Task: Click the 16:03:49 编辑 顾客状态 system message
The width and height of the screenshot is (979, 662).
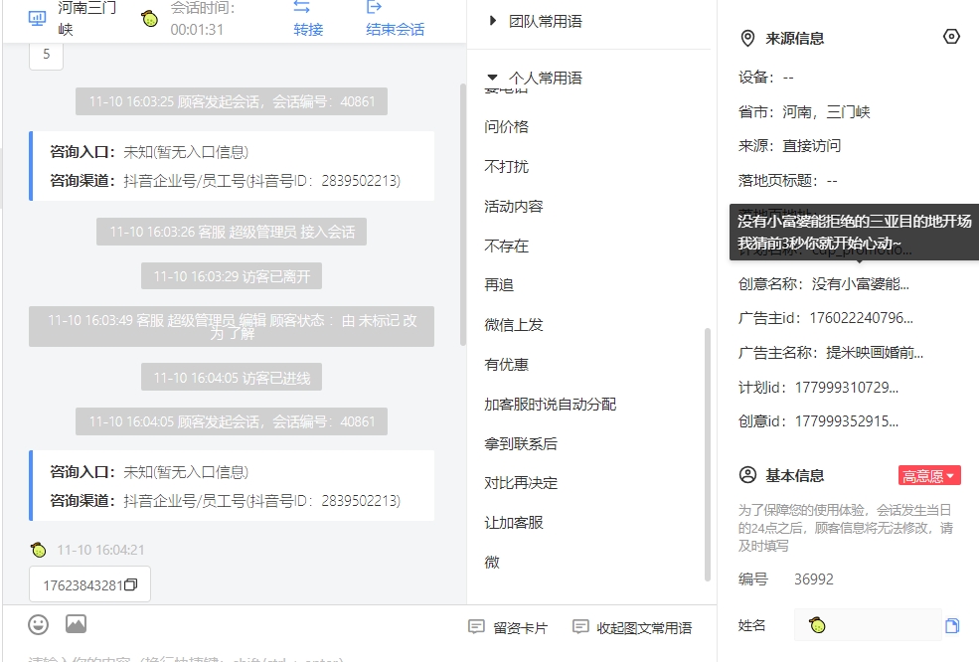Action: [232, 327]
